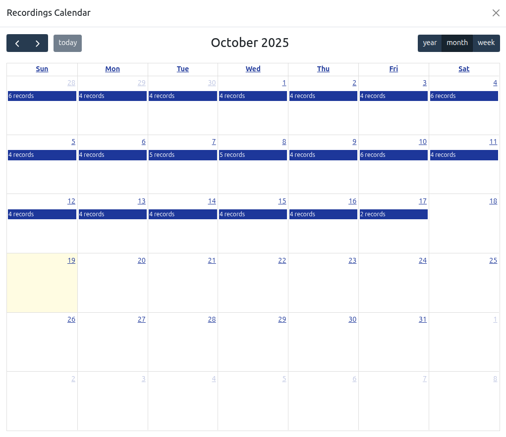Open the 2 records event on October 17

(394, 214)
